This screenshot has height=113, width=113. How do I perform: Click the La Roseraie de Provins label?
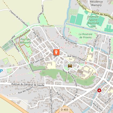86,36
